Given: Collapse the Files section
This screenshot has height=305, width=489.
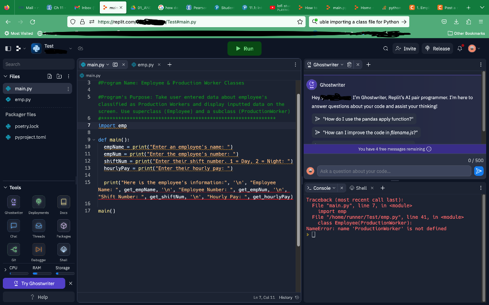Looking at the screenshot, I should [x=4, y=76].
